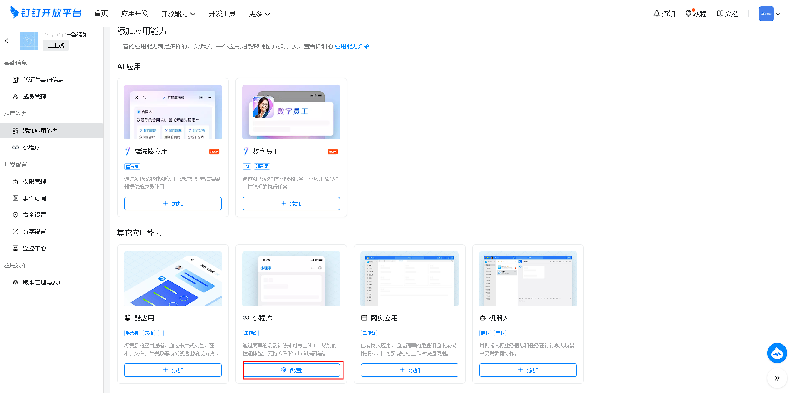Click the DingTalk Open Platform logo
The image size is (791, 393).
point(46,13)
